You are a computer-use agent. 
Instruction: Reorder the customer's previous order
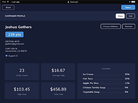pos(128,26)
